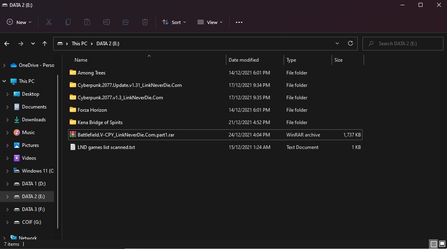Click the Back navigation arrow

(x=7, y=43)
